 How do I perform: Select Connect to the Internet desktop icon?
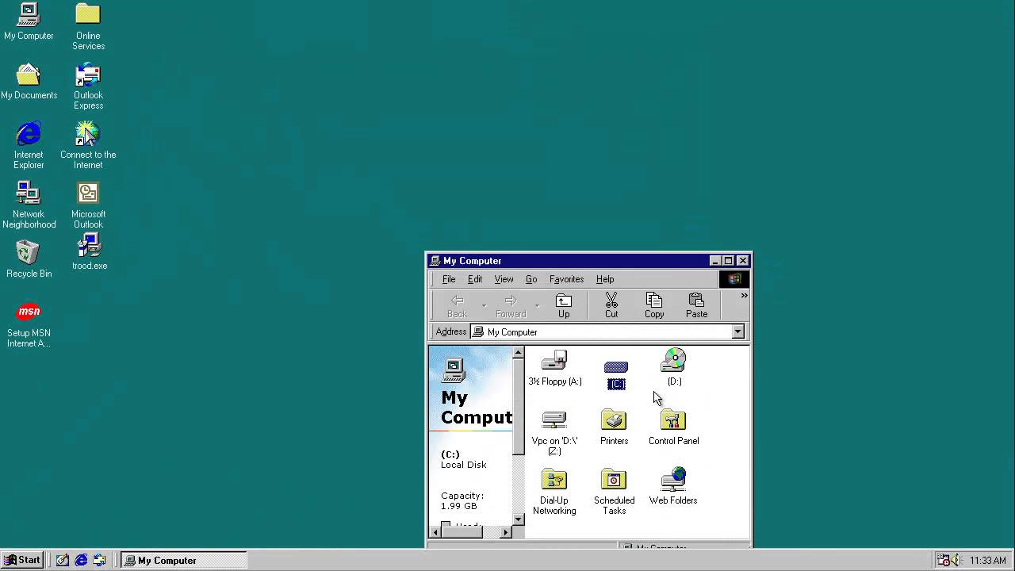point(88,145)
